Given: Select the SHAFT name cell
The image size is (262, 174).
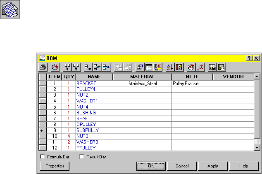Looking at the screenshot, I should point(94,118).
